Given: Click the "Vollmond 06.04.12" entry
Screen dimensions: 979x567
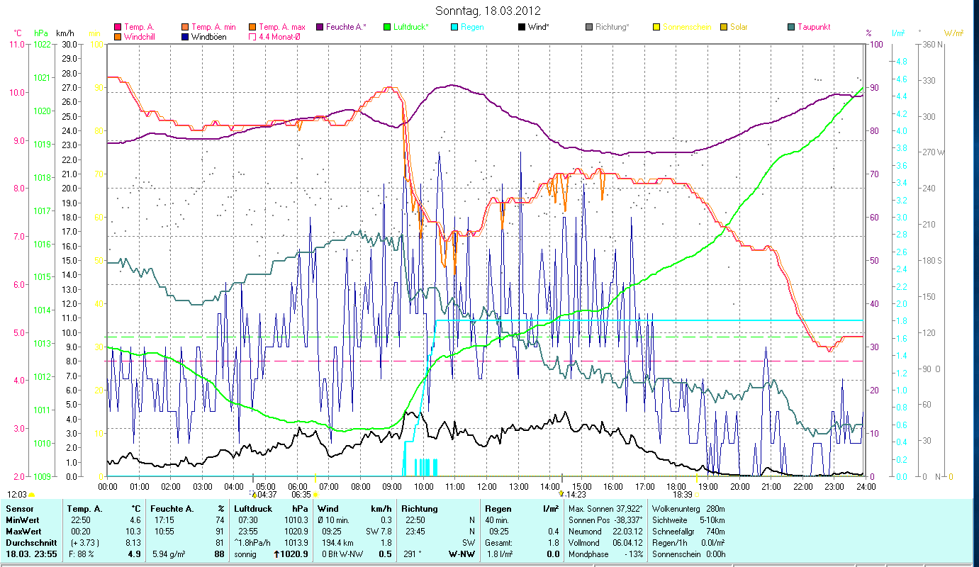Looking at the screenshot, I should click(606, 543).
